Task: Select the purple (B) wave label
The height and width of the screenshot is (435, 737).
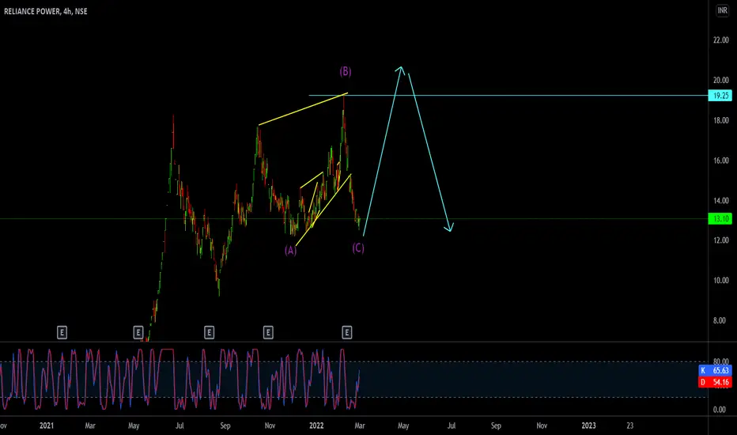Action: (346, 71)
